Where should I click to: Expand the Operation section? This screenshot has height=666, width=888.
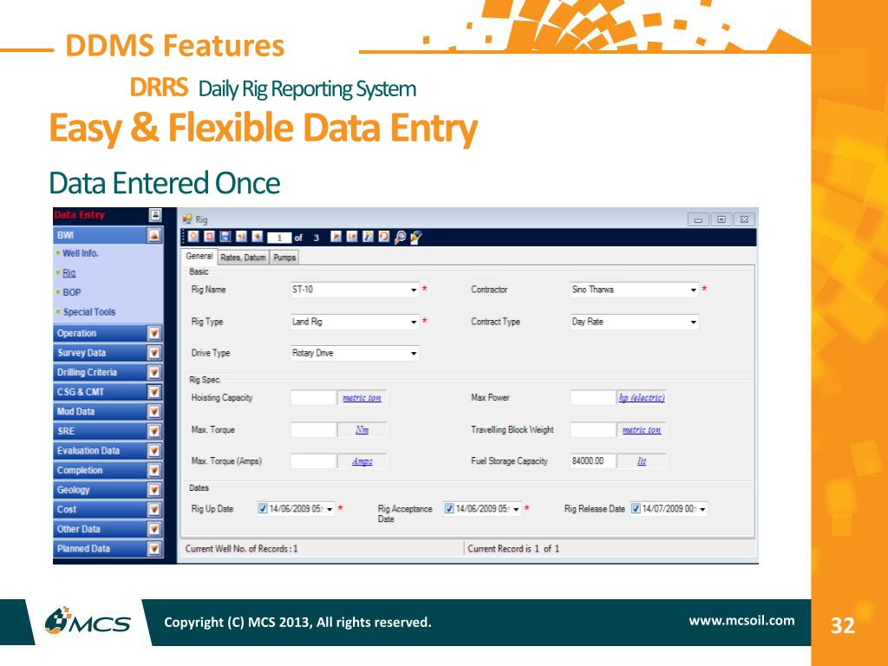pyautogui.click(x=154, y=334)
